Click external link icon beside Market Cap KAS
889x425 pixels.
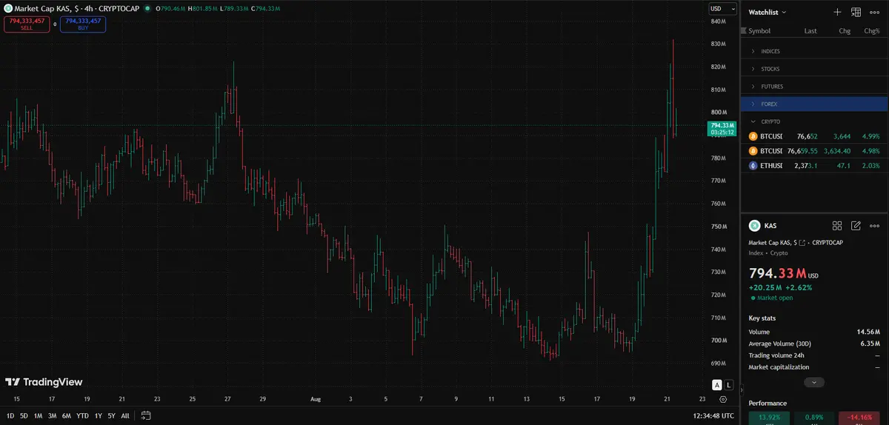point(802,243)
